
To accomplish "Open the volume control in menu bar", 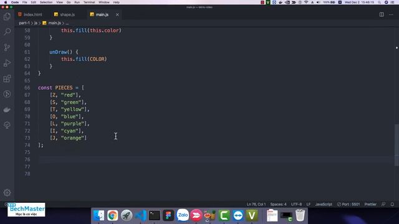I will pyautogui.click(x=319, y=2).
